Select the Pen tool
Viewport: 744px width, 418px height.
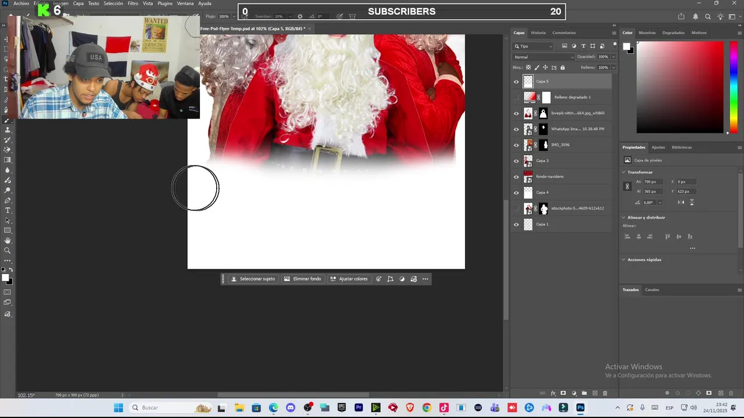pyautogui.click(x=8, y=200)
